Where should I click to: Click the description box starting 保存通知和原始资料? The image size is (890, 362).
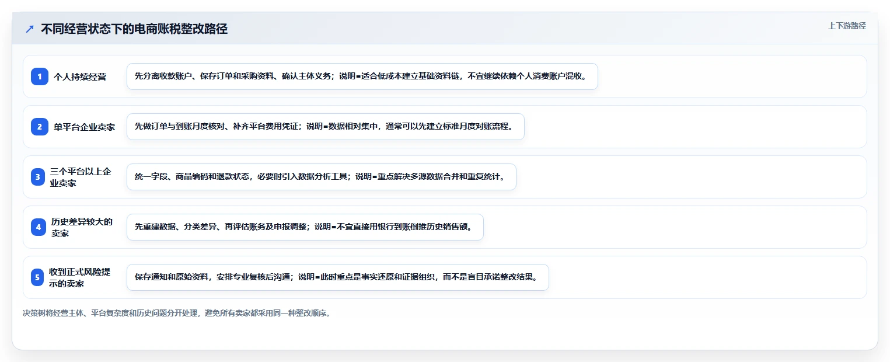[x=338, y=277]
